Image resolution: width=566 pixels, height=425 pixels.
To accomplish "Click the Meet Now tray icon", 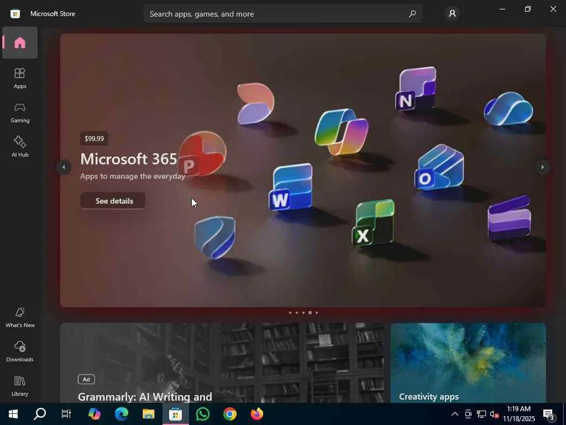I will coord(468,414).
